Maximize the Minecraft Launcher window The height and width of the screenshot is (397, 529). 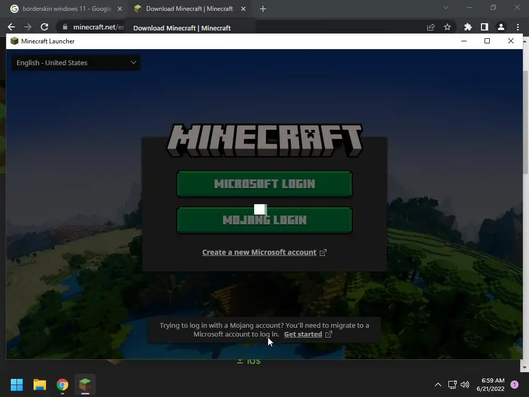click(x=487, y=41)
